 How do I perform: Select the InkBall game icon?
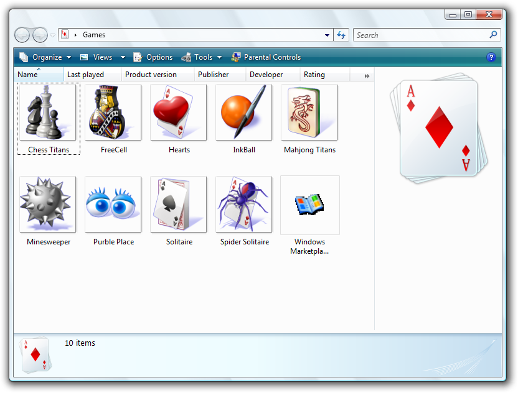244,112
